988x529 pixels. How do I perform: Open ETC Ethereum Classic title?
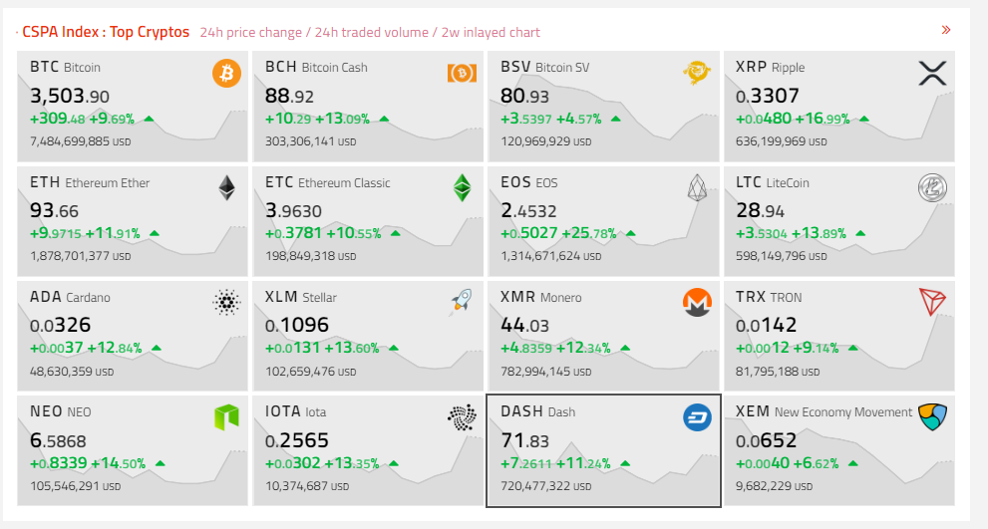click(328, 182)
